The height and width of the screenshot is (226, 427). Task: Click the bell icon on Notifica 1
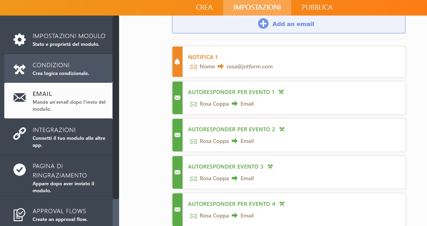(x=177, y=62)
